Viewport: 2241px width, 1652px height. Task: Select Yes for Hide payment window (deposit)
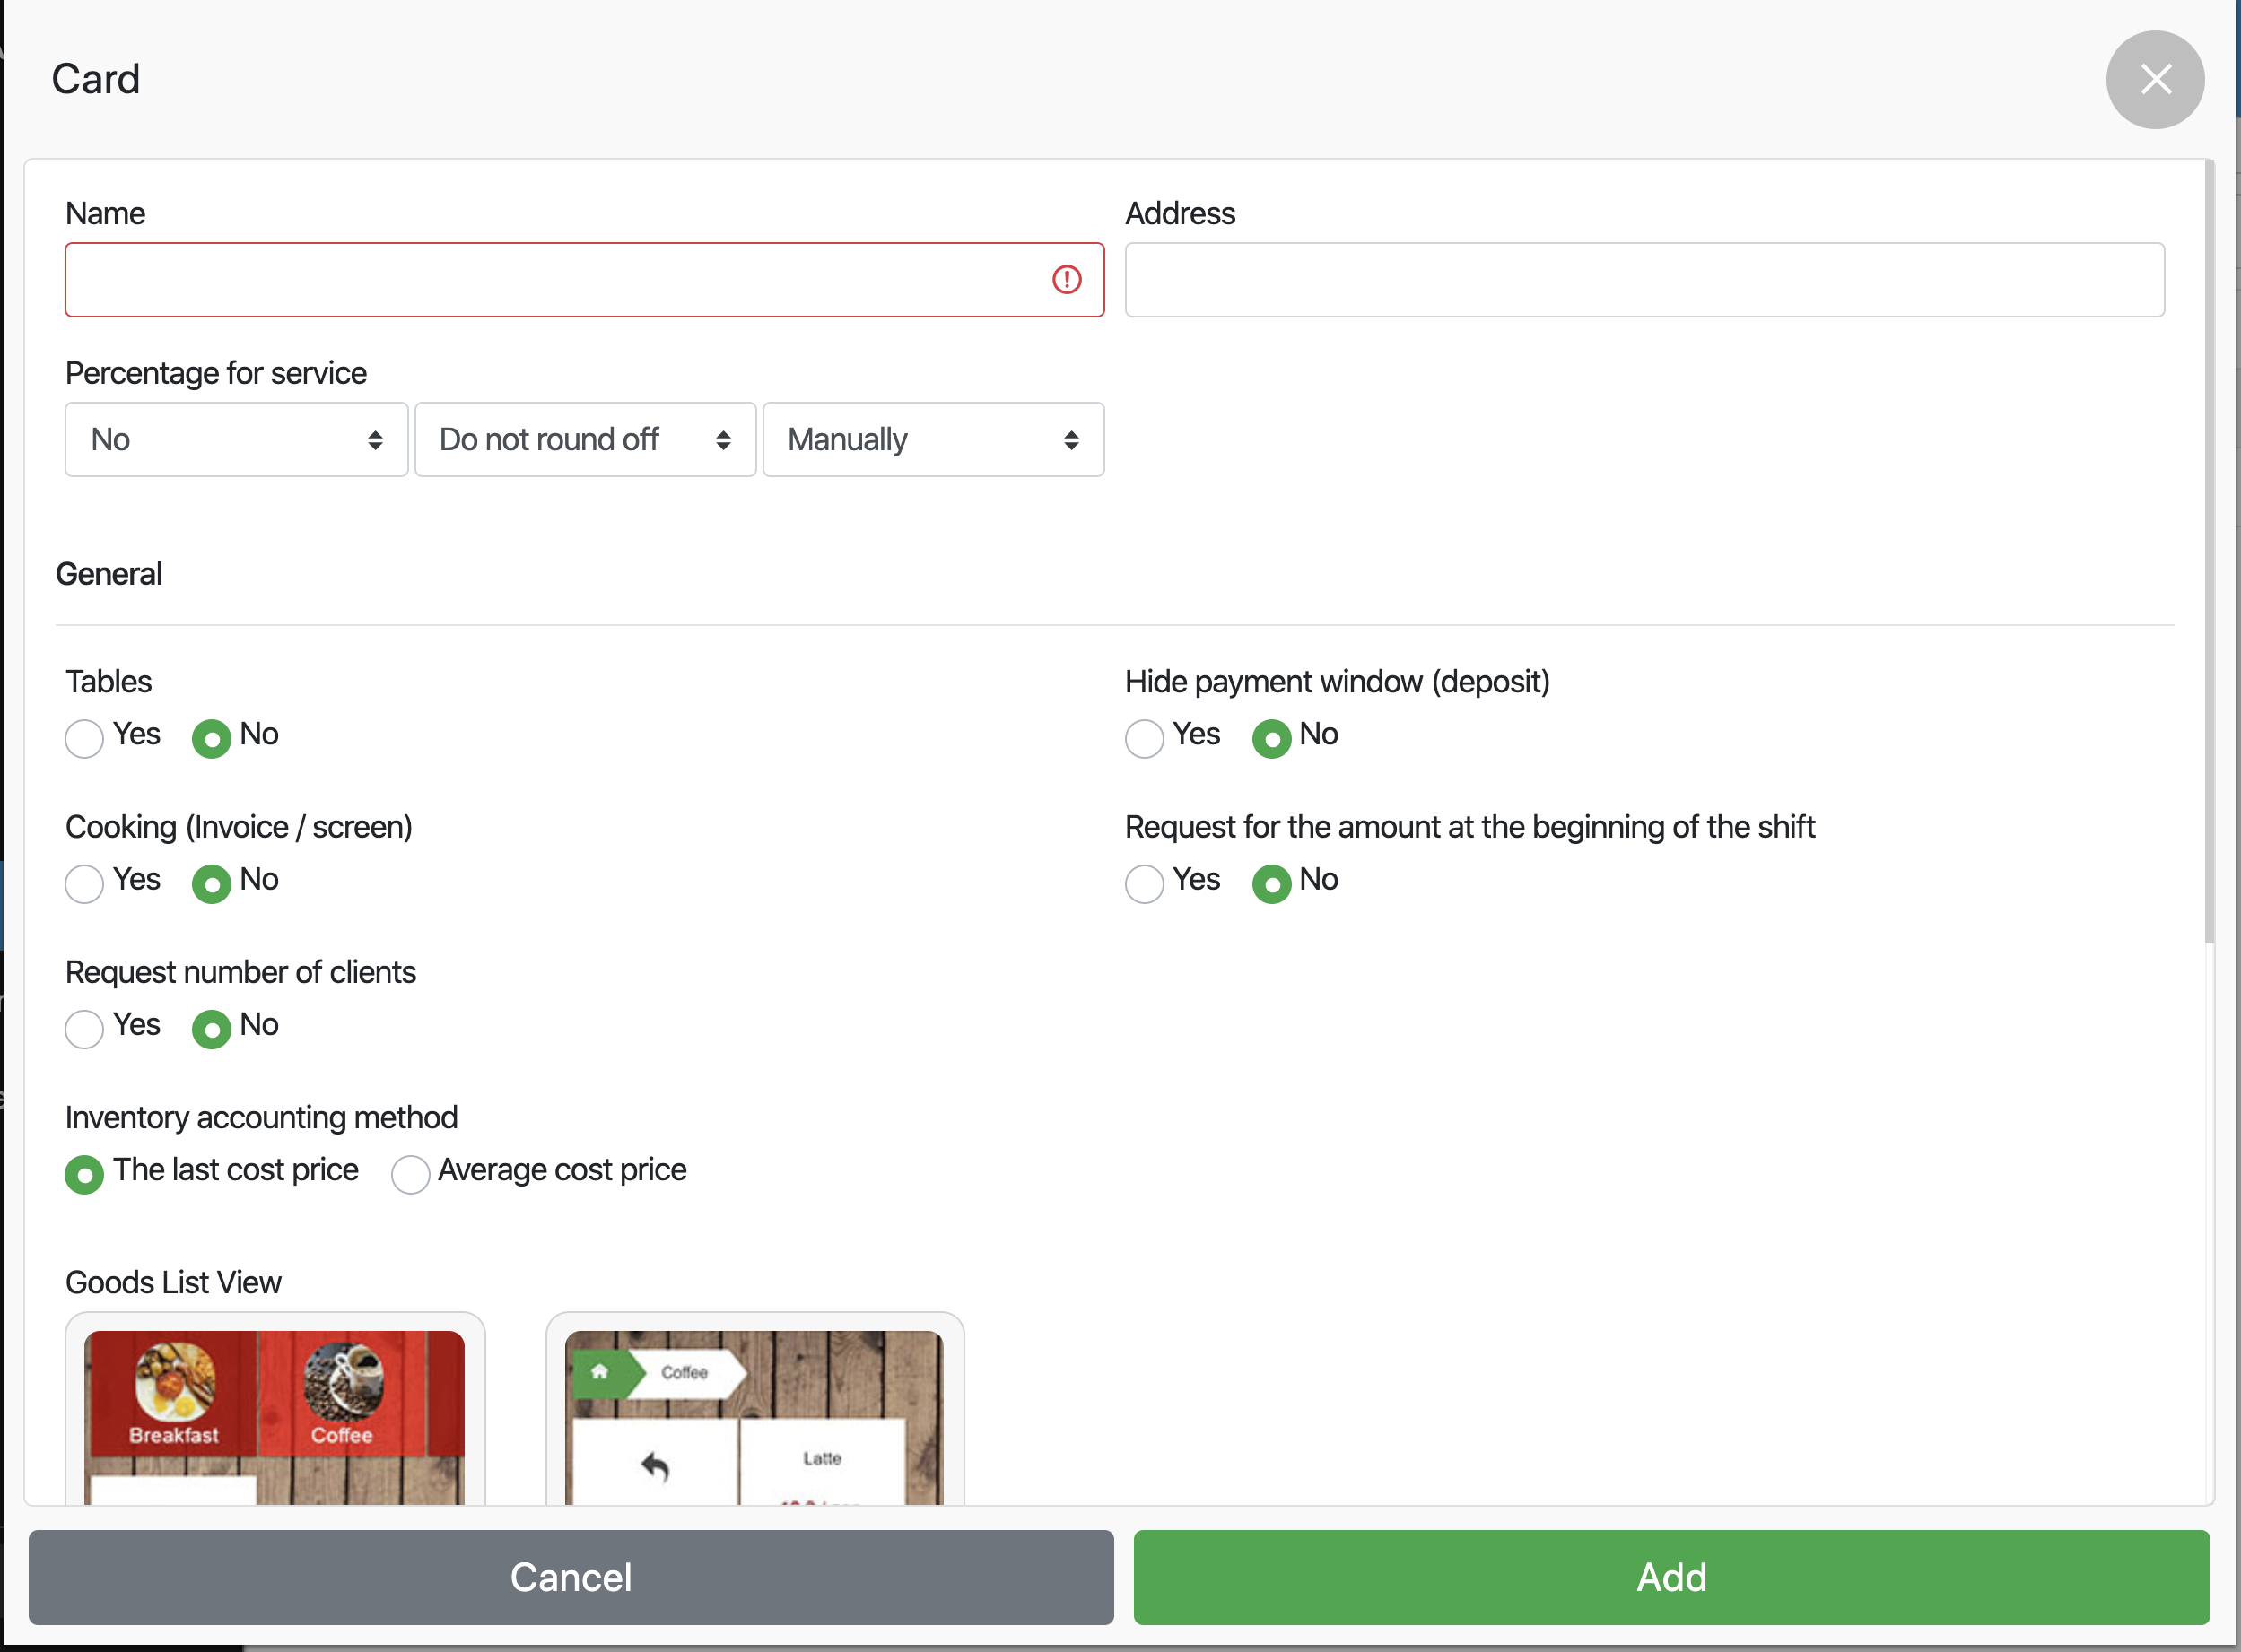[x=1144, y=739]
